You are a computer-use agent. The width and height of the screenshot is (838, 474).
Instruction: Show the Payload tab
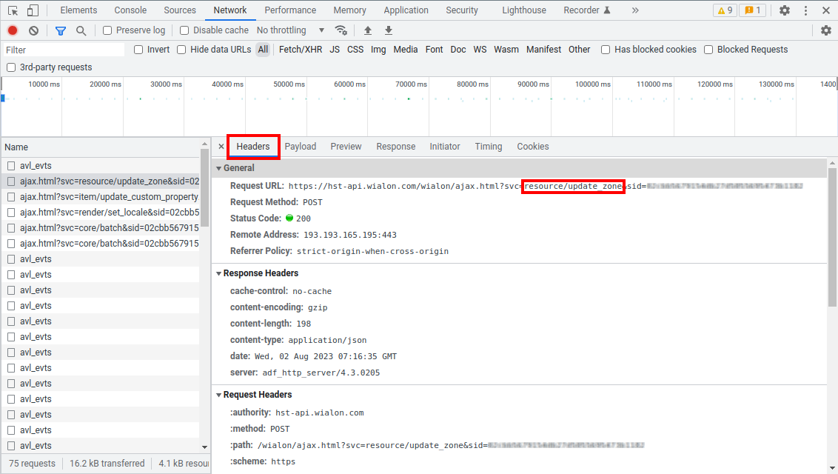pyautogui.click(x=301, y=147)
